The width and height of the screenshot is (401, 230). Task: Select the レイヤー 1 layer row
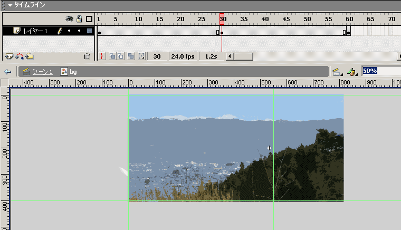[x=49, y=31]
